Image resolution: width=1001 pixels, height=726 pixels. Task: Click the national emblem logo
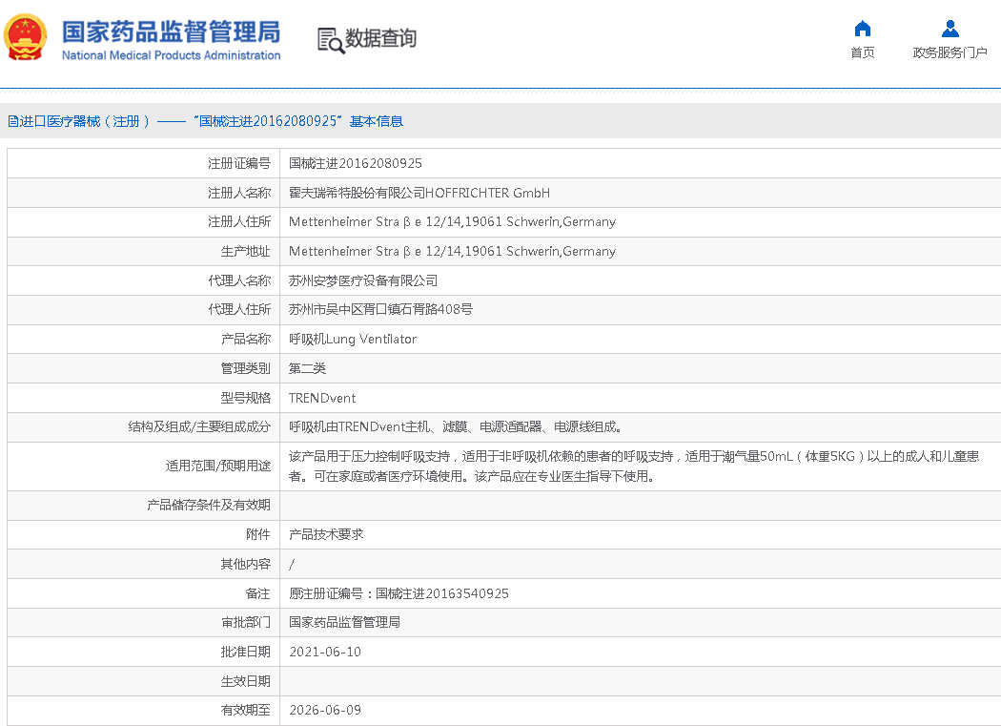point(26,38)
